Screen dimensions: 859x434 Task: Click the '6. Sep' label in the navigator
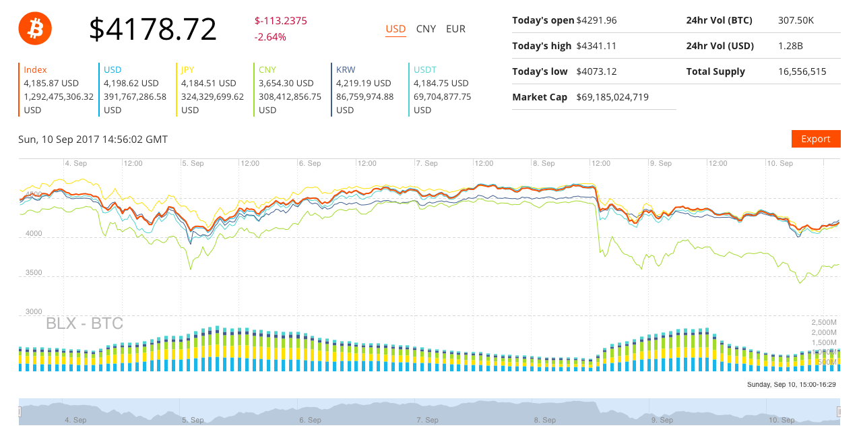point(310,420)
